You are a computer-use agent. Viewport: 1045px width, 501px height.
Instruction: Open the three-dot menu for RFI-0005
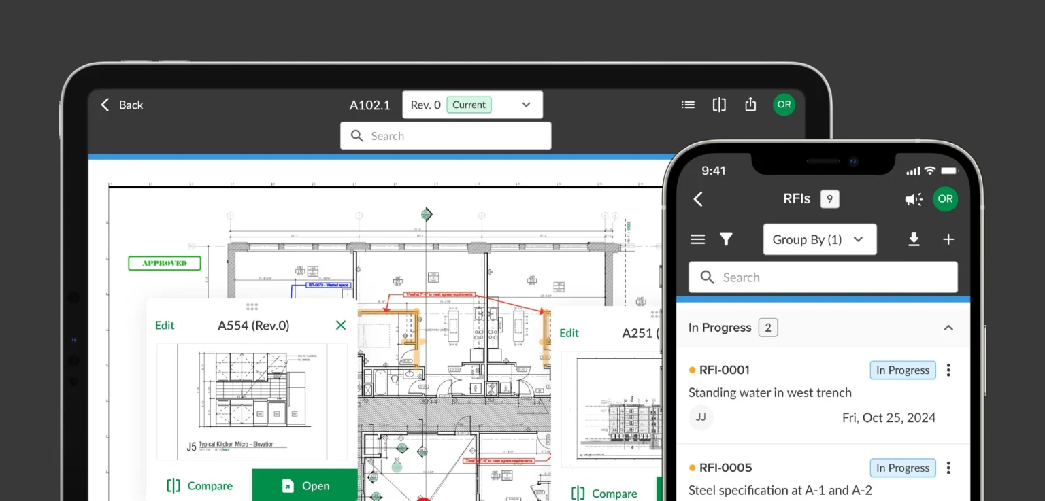click(x=948, y=468)
